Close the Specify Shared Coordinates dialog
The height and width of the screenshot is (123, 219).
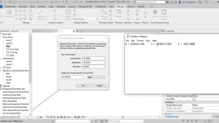coord(106,38)
